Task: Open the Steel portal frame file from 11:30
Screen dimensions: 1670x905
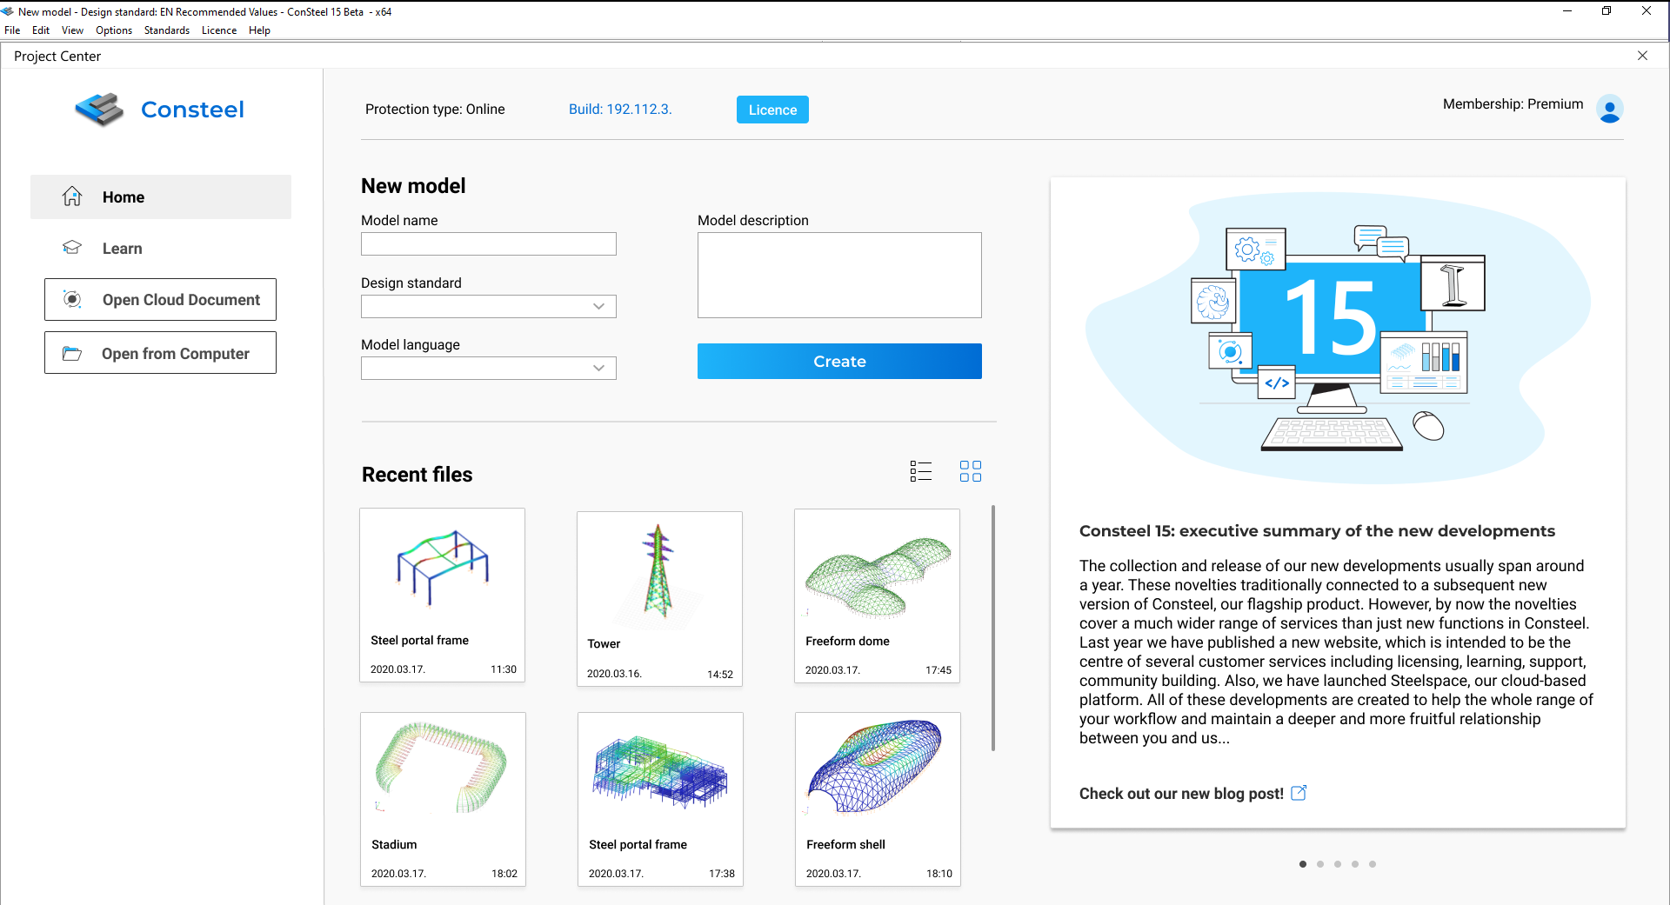Action: [442, 595]
